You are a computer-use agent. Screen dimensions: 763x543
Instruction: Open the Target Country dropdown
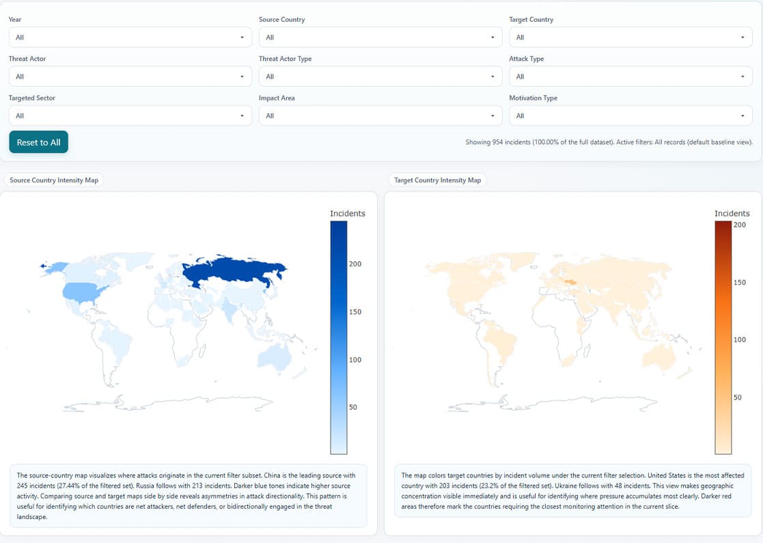click(x=630, y=38)
